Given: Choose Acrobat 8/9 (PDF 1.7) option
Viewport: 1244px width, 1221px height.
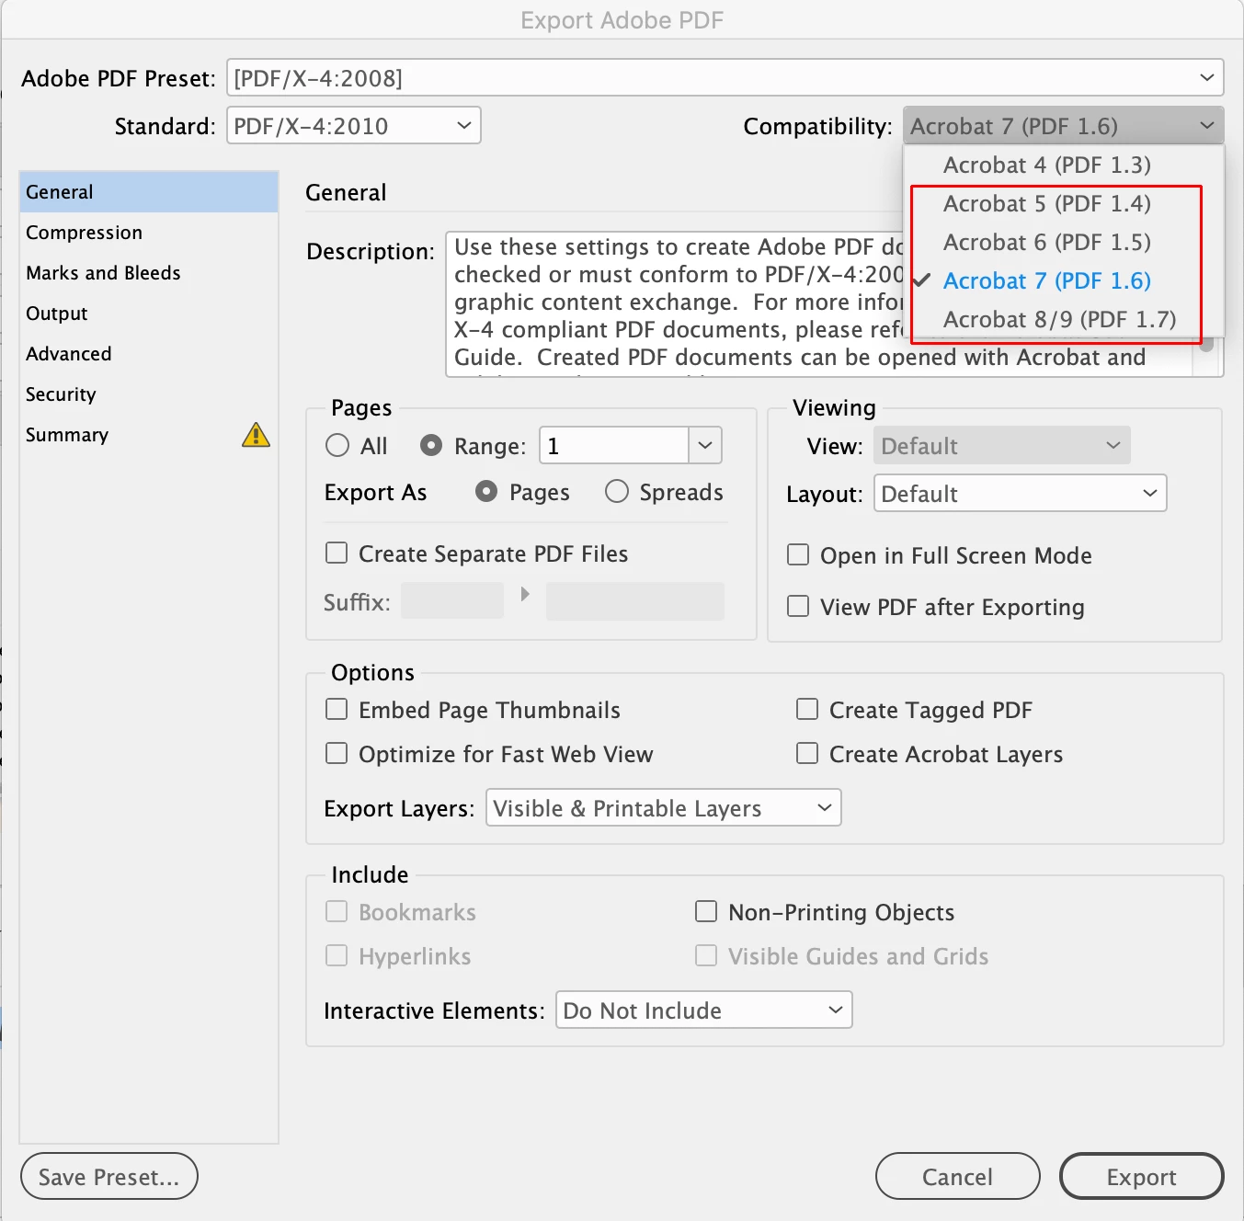Looking at the screenshot, I should [x=1064, y=320].
